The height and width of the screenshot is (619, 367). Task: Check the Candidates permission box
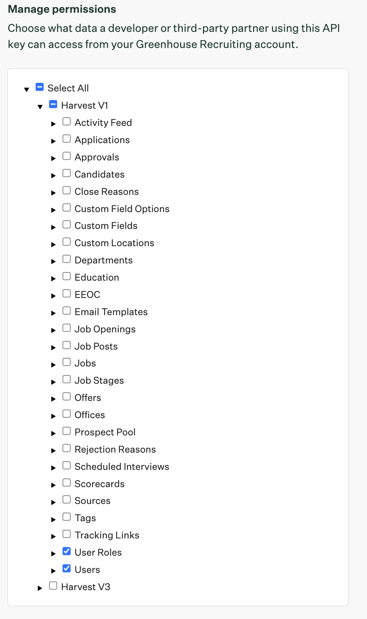click(x=67, y=173)
